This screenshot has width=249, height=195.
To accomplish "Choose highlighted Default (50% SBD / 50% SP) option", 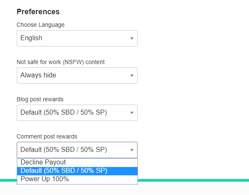I will 77,171.
